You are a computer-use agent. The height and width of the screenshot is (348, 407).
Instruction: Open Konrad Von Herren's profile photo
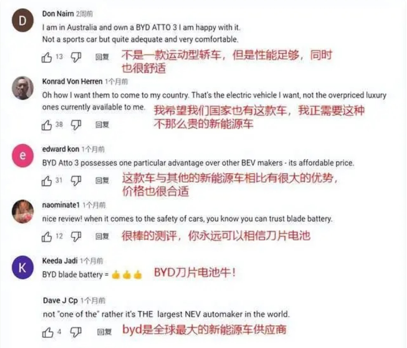point(23,88)
